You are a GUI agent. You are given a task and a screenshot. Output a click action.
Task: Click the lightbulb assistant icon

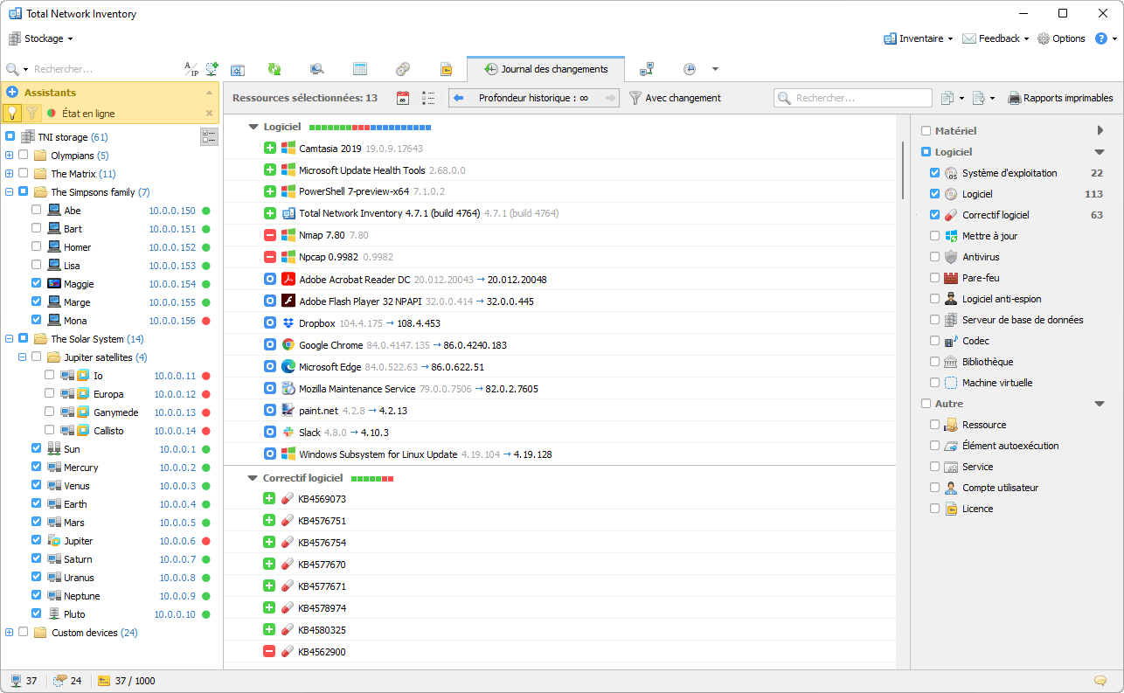click(12, 113)
